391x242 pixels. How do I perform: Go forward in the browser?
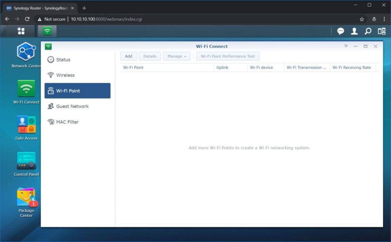(x=17, y=19)
